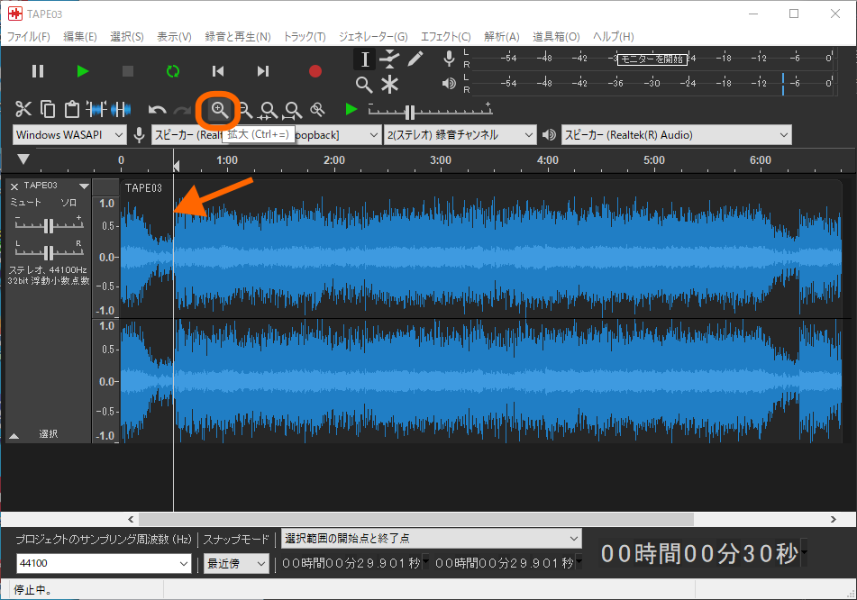Image resolution: width=857 pixels, height=600 pixels.
Task: Toggle the ミュート button on TAPE03
Action: click(26, 202)
